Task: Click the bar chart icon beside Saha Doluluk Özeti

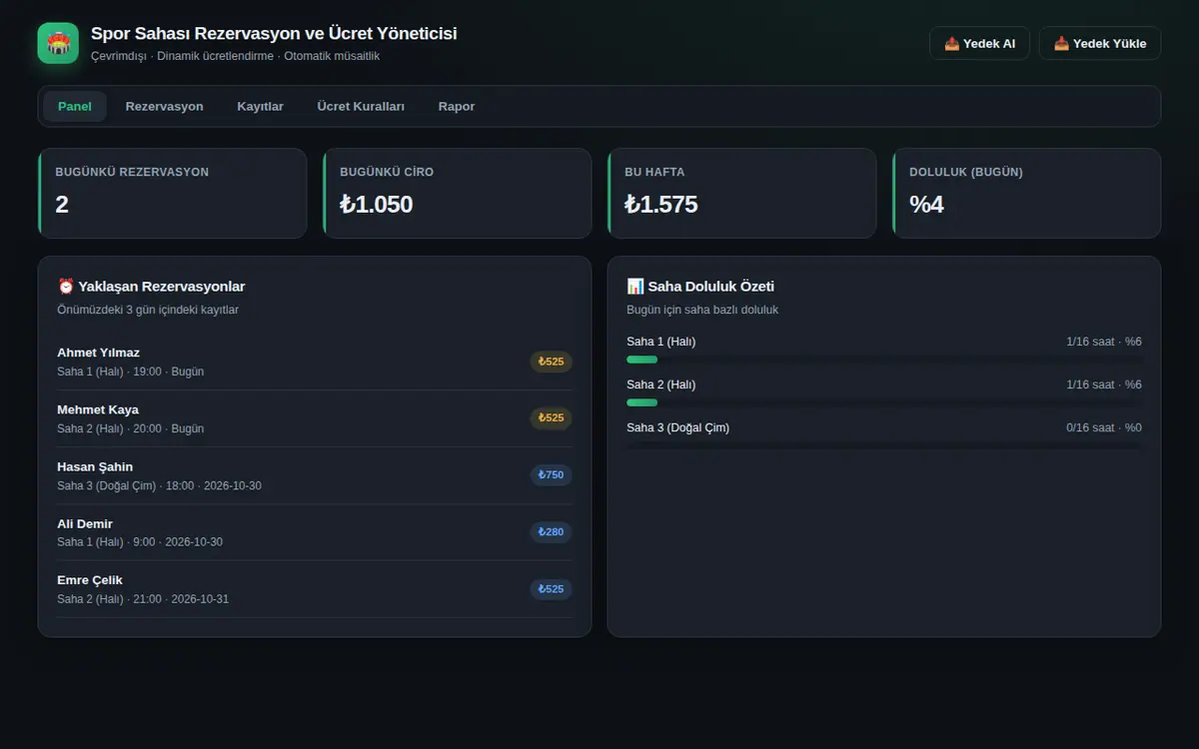Action: [x=634, y=287]
